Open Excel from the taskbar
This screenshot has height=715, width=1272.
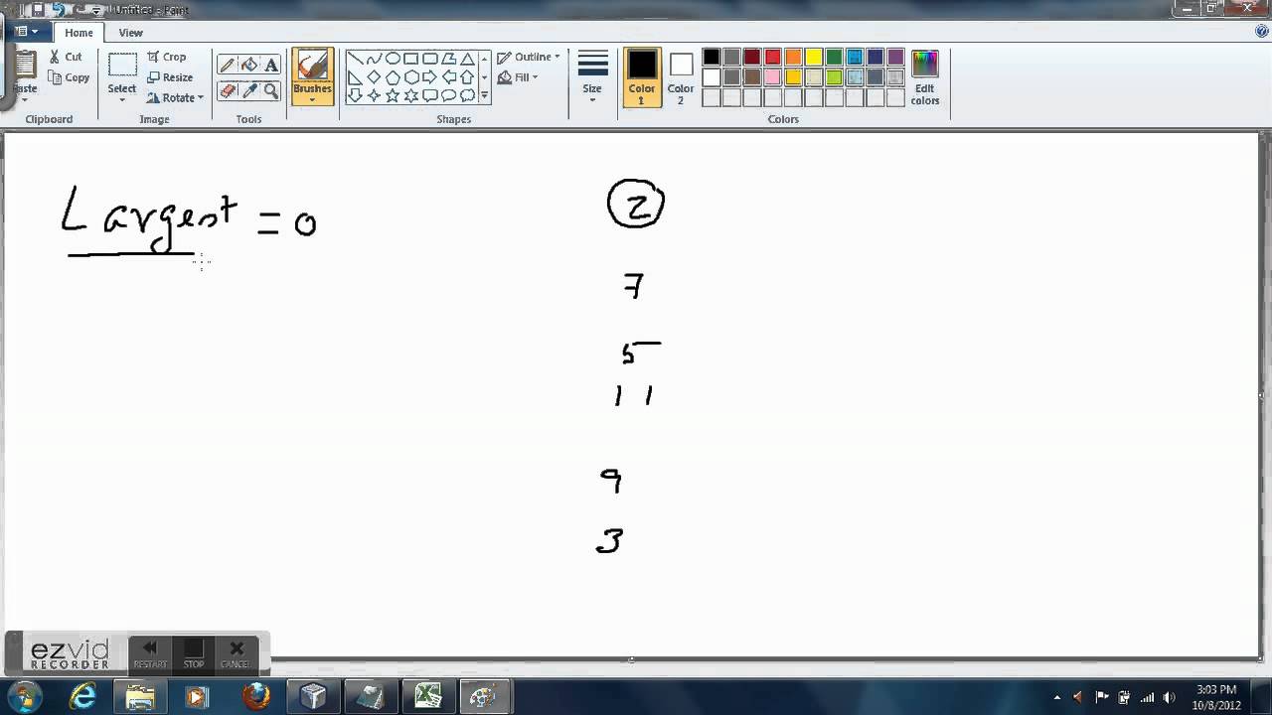(x=428, y=695)
